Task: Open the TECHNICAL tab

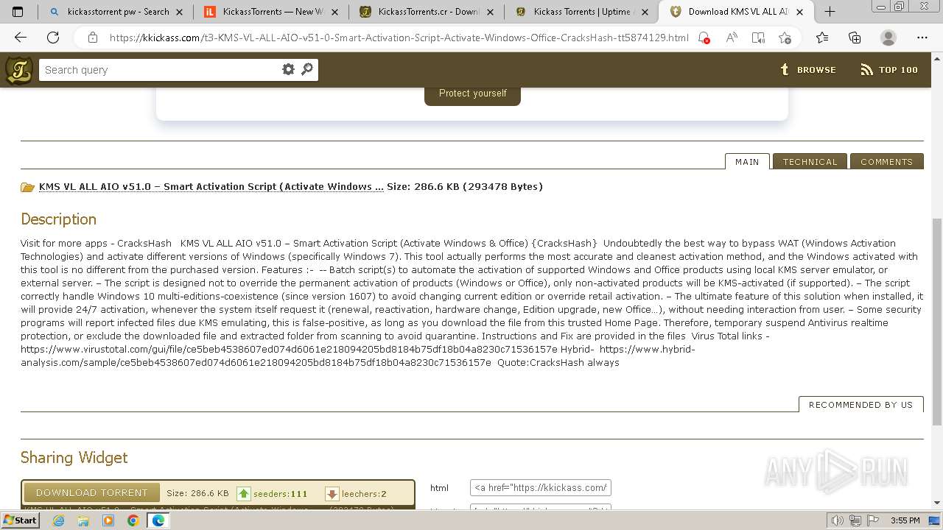Action: pos(810,161)
